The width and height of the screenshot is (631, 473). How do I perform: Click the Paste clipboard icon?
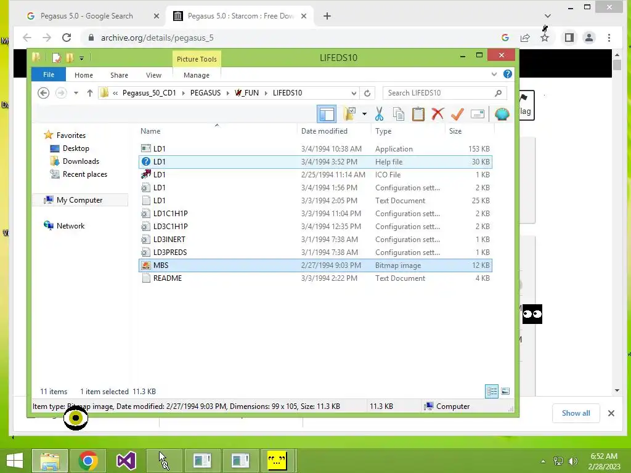(418, 114)
